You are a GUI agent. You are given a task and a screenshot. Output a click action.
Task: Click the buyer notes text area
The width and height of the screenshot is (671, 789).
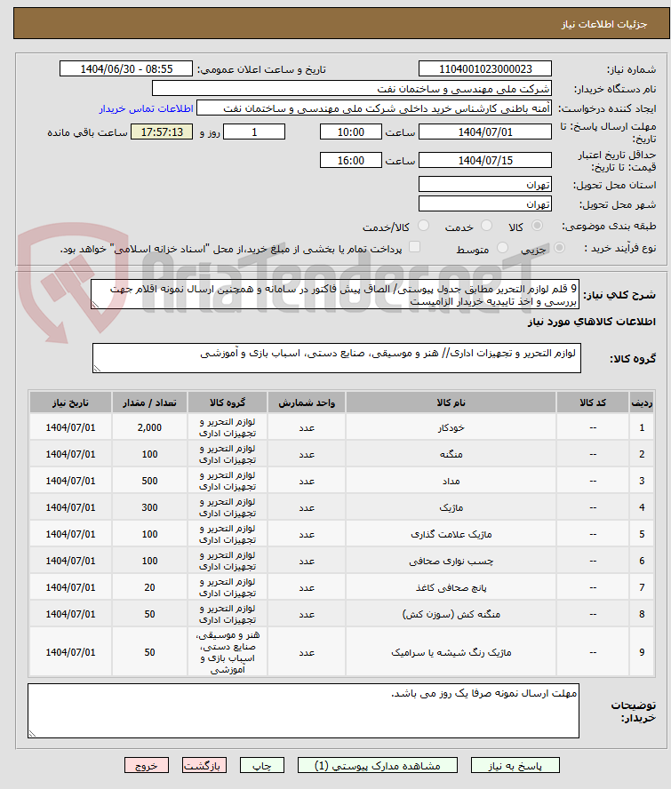point(304,711)
